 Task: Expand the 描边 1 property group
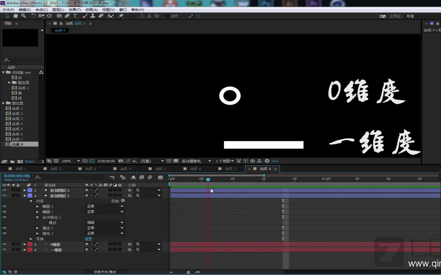tap(38, 228)
